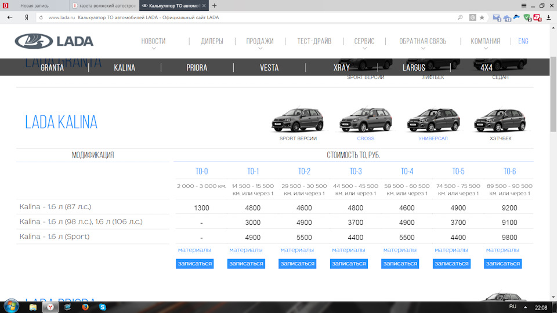Viewport: 557px width, 313px height.
Task: Click the RU language indicator
Action: click(x=512, y=307)
